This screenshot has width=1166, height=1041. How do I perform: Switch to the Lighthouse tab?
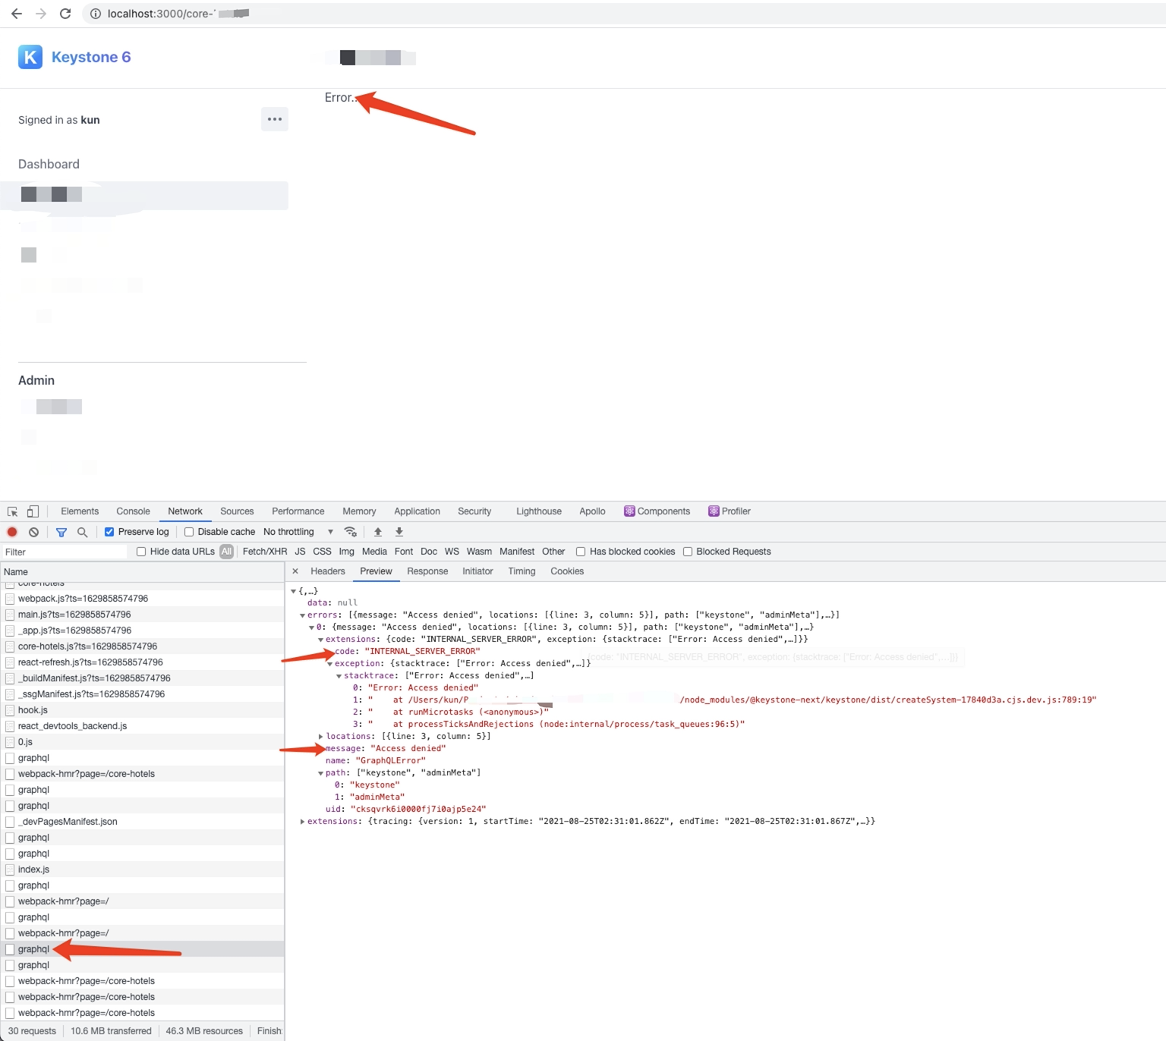point(539,511)
